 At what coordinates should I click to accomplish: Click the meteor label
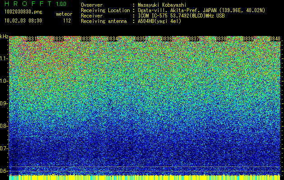pos(64,14)
